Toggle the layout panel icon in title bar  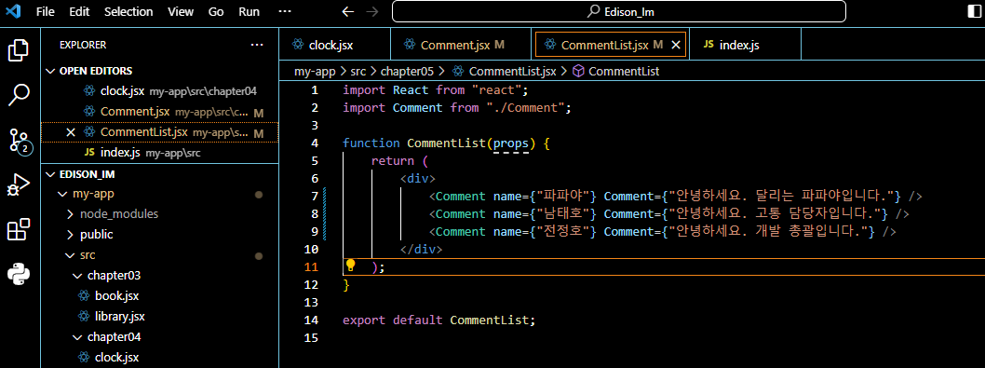pyautogui.click(x=974, y=11)
